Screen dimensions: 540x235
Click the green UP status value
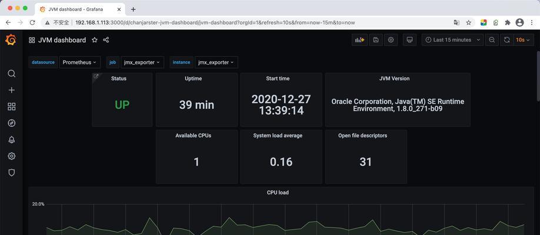click(122, 105)
